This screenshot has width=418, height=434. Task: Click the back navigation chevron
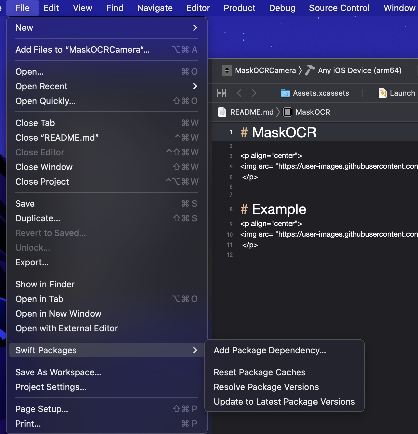(239, 93)
